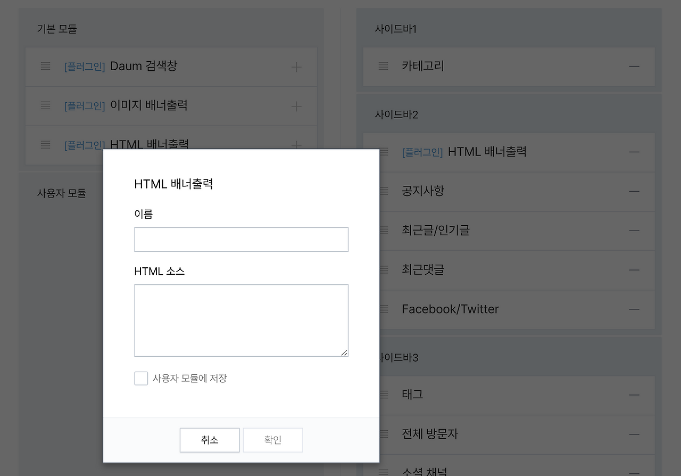Remove 최근댓글 using its minus icon
This screenshot has height=476, width=681.
(634, 270)
